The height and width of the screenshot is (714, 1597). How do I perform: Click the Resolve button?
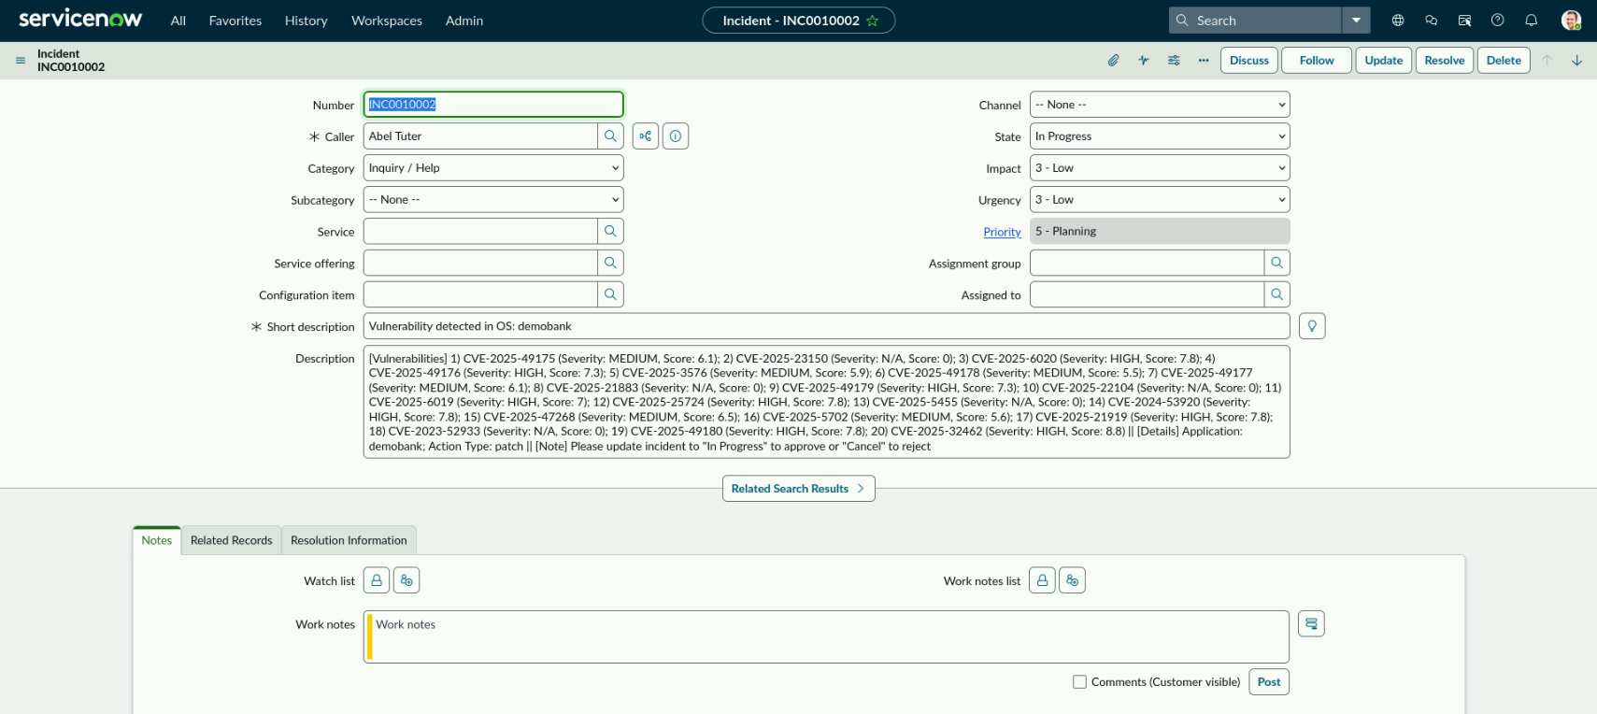coord(1444,61)
